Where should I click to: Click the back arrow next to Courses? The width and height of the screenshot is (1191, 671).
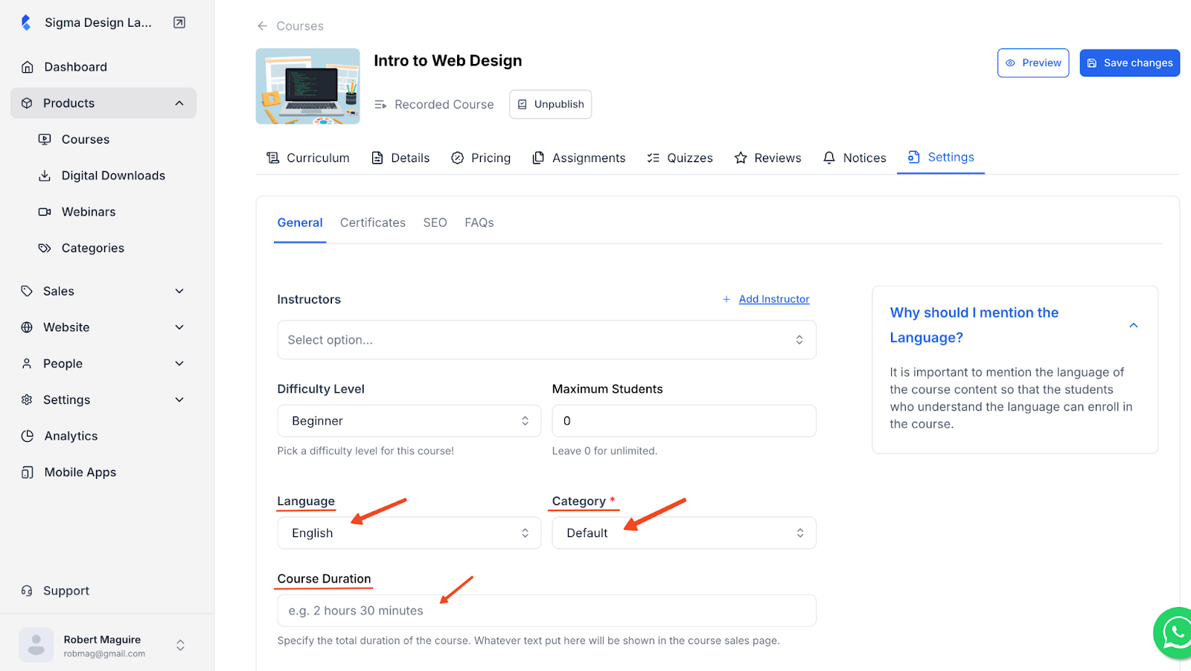point(262,26)
